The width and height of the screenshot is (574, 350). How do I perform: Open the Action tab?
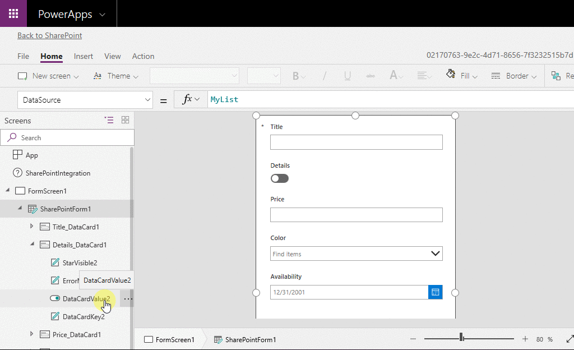(143, 57)
